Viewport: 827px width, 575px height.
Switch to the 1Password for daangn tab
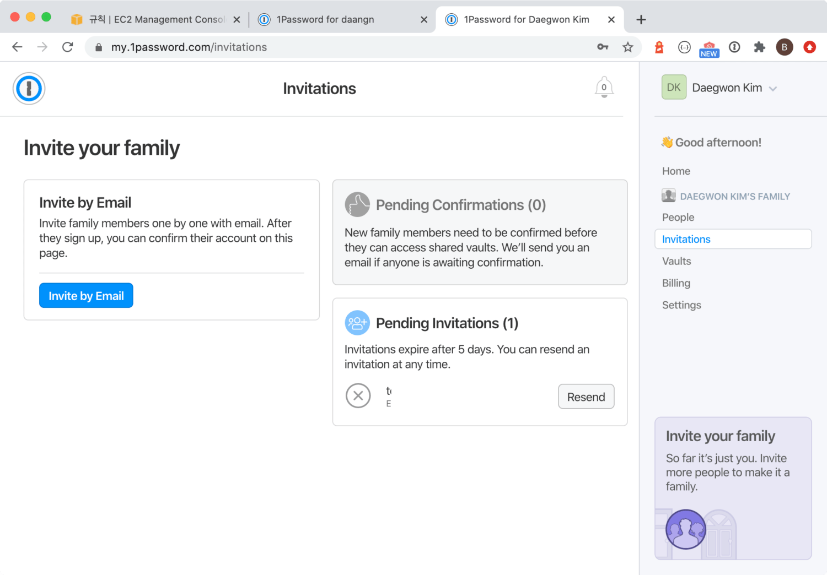coord(325,20)
